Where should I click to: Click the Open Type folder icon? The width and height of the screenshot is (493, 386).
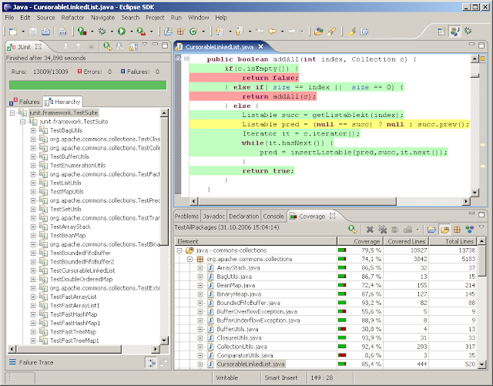pyautogui.click(x=319, y=31)
